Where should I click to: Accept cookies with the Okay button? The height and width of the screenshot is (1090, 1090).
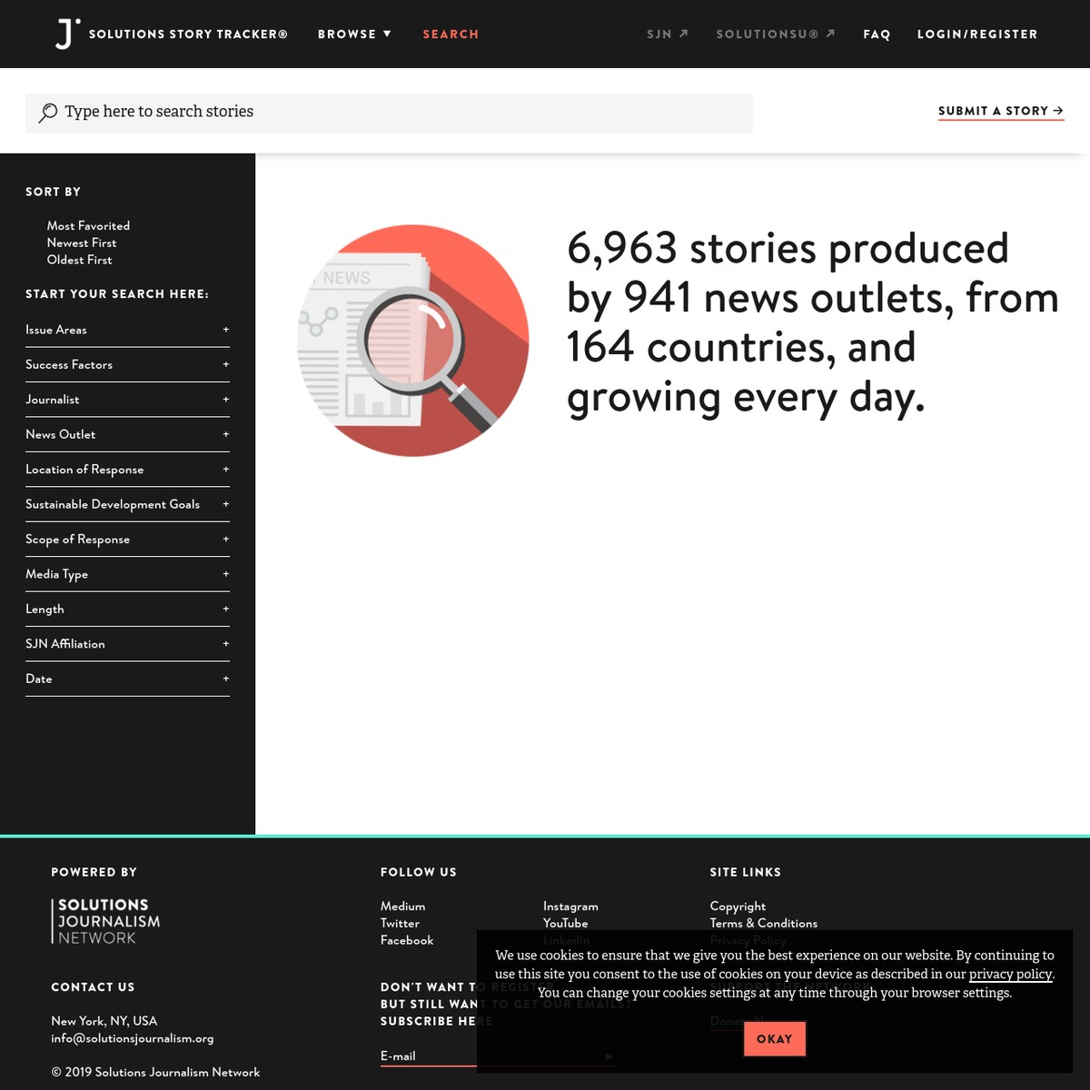[x=774, y=1039]
